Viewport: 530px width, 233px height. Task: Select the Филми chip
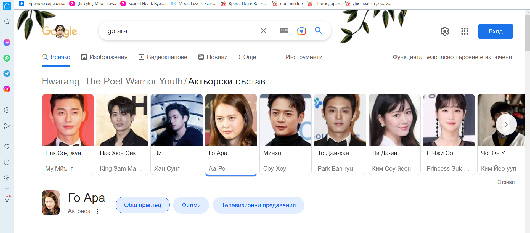coord(191,205)
